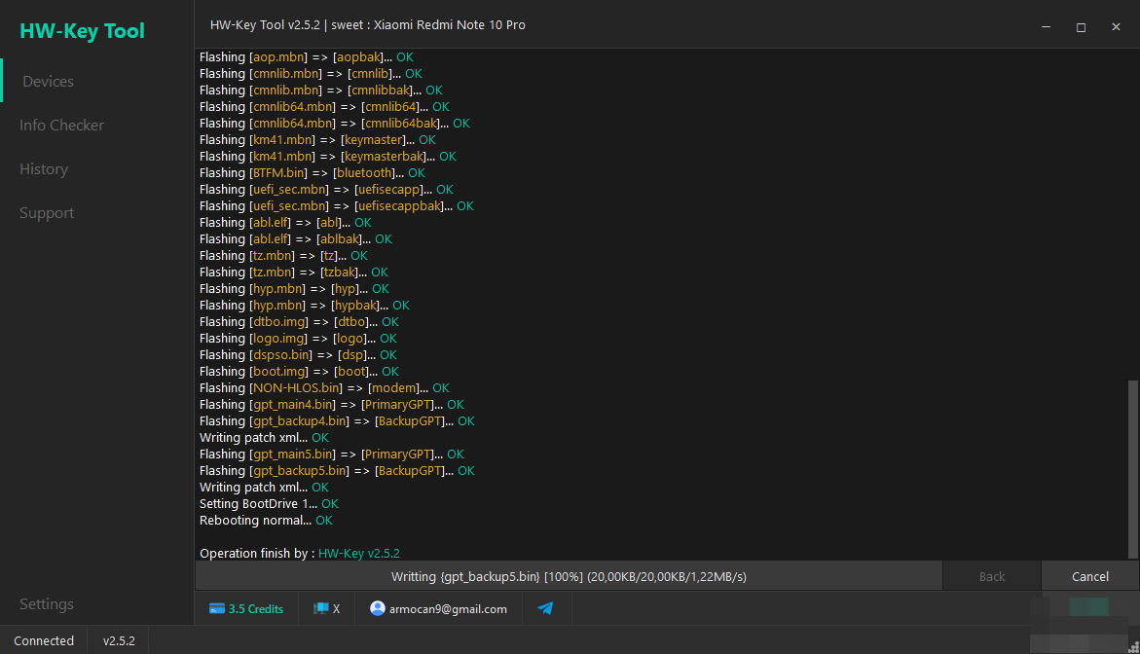Image resolution: width=1140 pixels, height=654 pixels.
Task: Click the log line flashing dspso.bin
Action: (x=298, y=354)
